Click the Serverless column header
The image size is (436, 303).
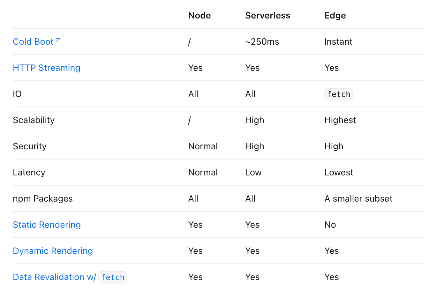pos(267,16)
